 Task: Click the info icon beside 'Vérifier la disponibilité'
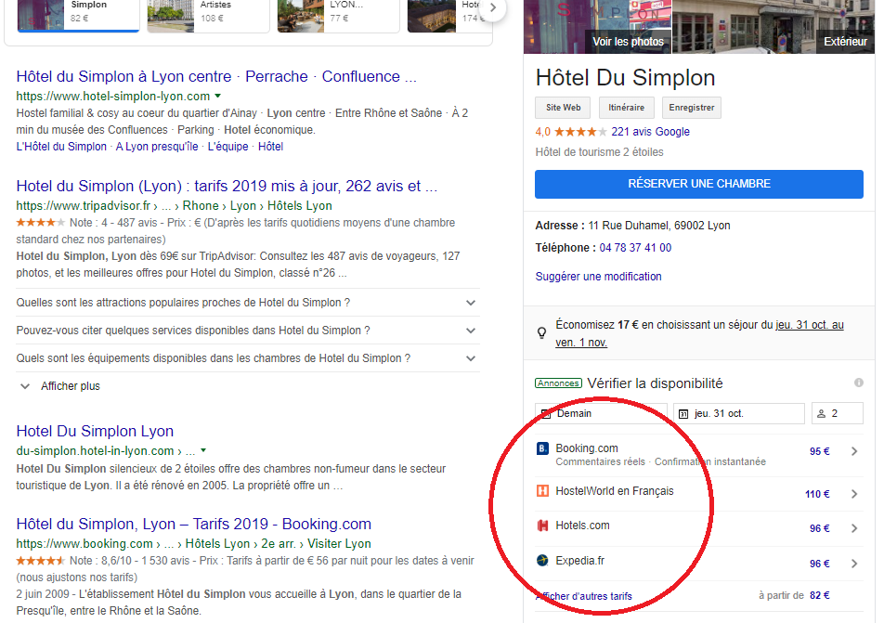tap(859, 383)
